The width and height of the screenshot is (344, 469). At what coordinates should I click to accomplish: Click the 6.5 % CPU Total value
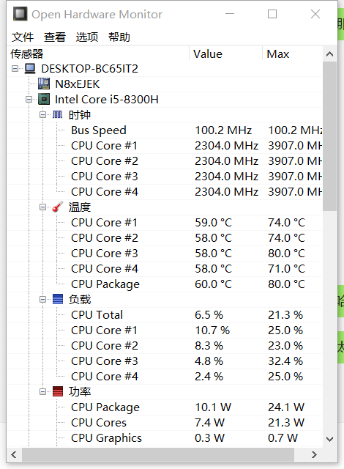coord(209,314)
